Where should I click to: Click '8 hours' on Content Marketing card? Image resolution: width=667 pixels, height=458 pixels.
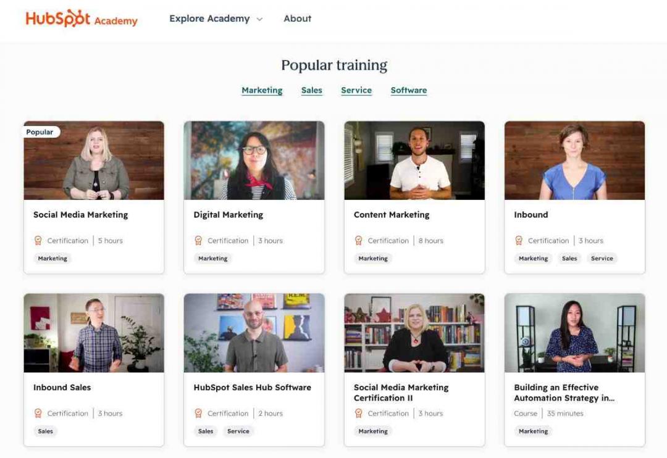click(431, 241)
